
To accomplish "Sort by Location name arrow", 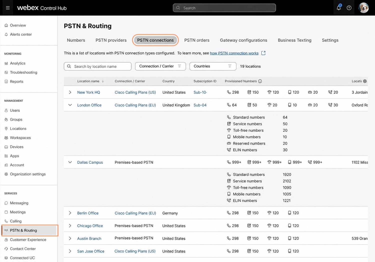I will 103,81.
